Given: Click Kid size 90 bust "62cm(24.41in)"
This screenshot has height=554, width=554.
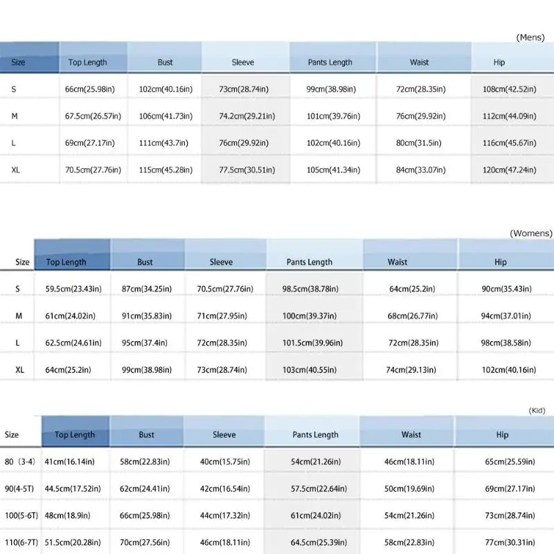Looking at the screenshot, I should [145, 489].
